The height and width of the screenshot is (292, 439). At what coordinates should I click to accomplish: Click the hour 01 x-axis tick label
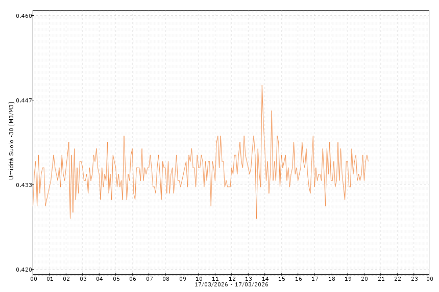50,279
